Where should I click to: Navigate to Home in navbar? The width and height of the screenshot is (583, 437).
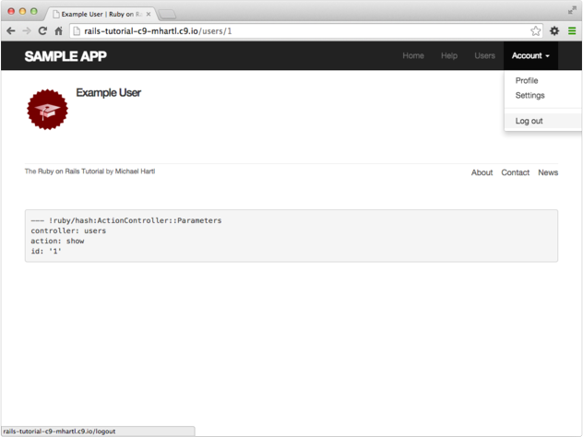click(413, 55)
